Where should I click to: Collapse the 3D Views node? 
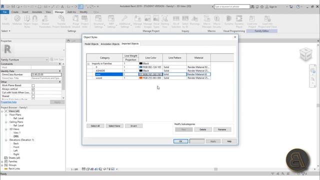(6, 129)
